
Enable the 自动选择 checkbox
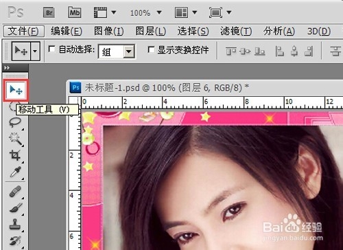point(52,49)
